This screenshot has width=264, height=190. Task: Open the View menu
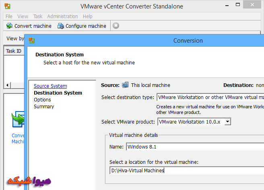click(23, 16)
